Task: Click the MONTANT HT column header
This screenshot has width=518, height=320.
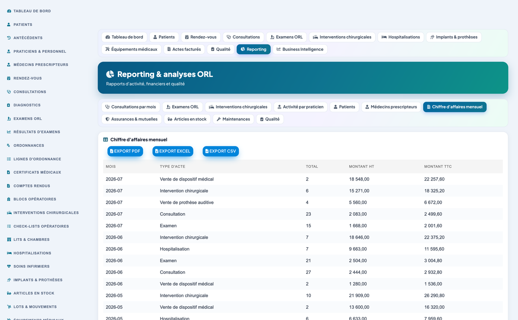Action: 361,167
